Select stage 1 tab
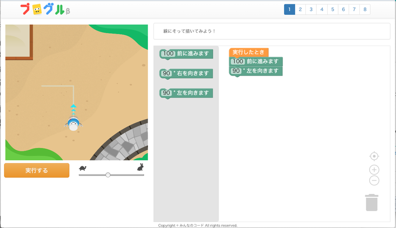The height and width of the screenshot is (228, 396). tap(290, 9)
